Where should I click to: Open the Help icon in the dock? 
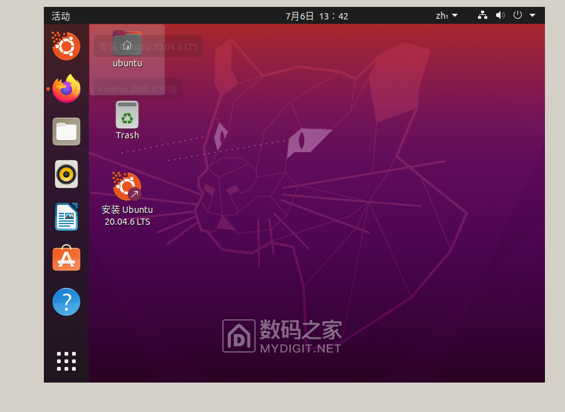66,302
